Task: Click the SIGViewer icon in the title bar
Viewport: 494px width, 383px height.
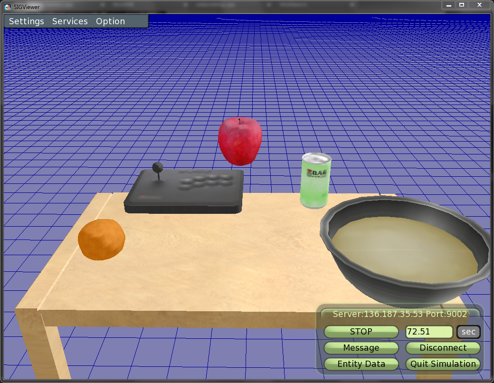Action: click(8, 7)
